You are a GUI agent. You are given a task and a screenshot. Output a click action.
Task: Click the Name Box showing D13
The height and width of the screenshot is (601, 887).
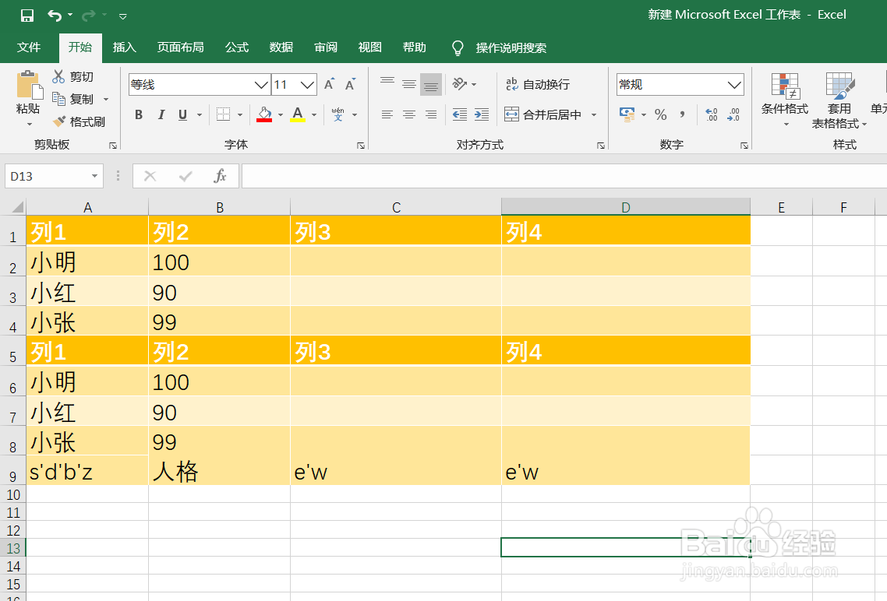tap(48, 176)
